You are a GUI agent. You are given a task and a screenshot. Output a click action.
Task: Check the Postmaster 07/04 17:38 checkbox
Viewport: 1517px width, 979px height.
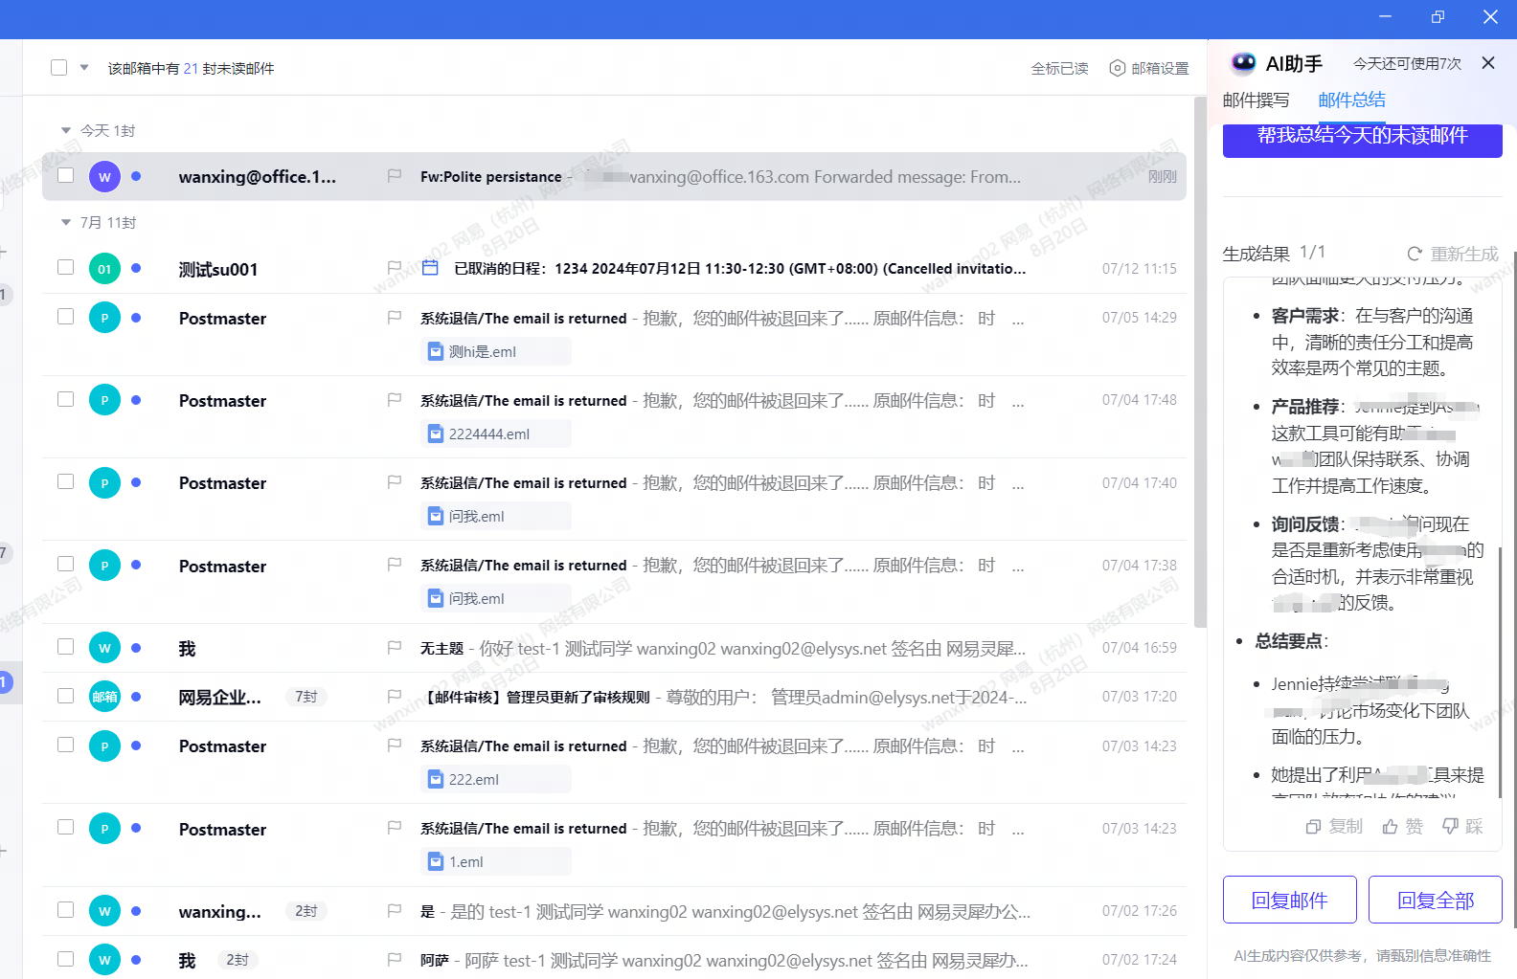click(x=66, y=564)
